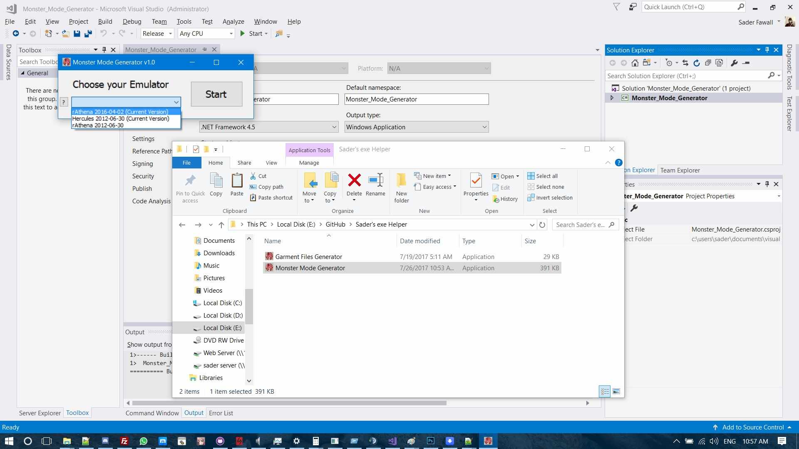Click Rename icon in File Explorer ribbon

375,180
